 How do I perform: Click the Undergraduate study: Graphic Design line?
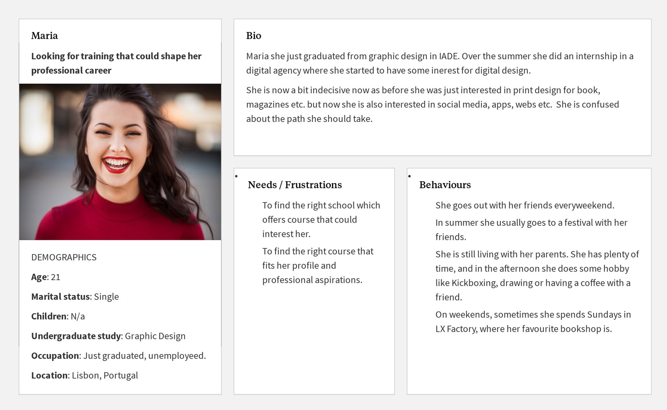click(x=108, y=336)
